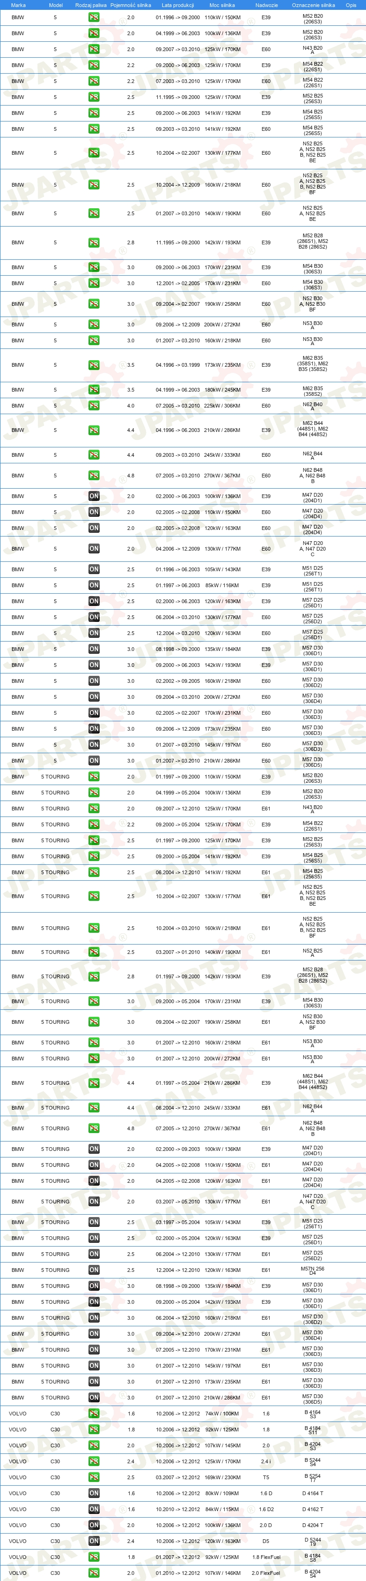This screenshot has height=1581, width=366.
Task: Click production years 10.2010 -> 12.2012
Action: [177, 1509]
